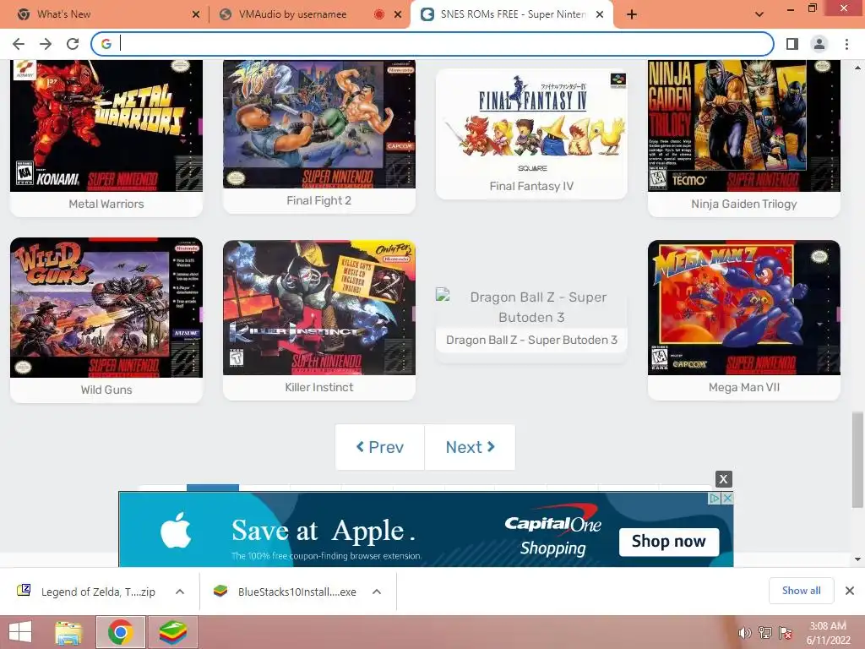
Task: Close the downloads bar
Action: 850,591
